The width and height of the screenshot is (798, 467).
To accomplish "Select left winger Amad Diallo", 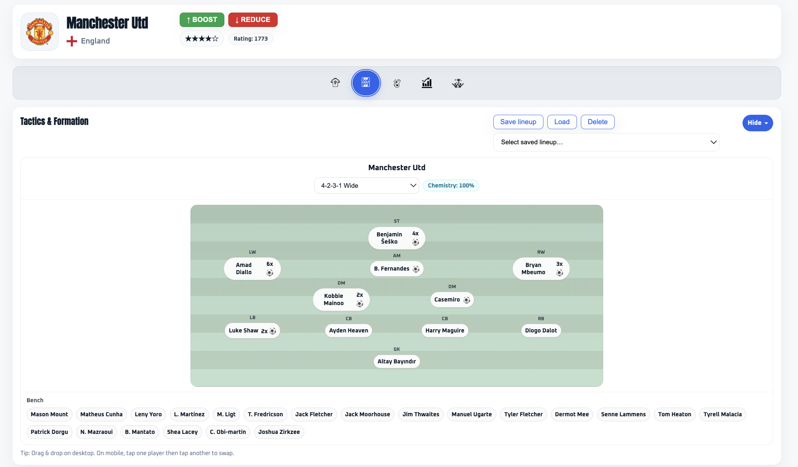I will click(x=252, y=269).
